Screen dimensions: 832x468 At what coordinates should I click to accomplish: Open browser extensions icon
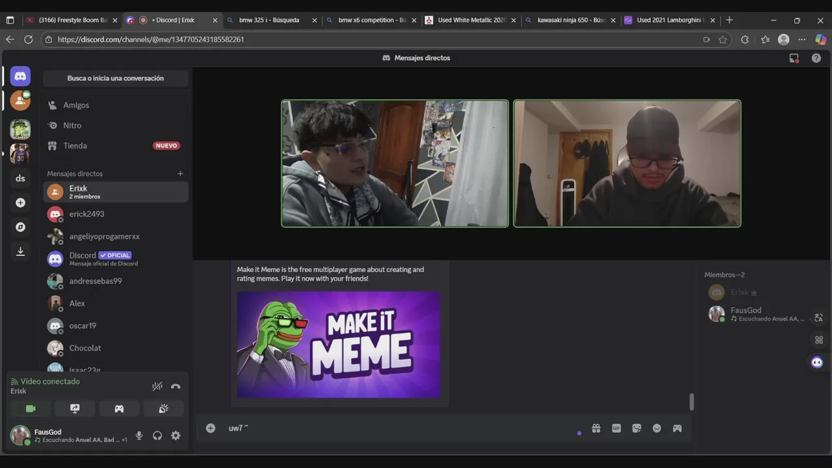pyautogui.click(x=745, y=40)
